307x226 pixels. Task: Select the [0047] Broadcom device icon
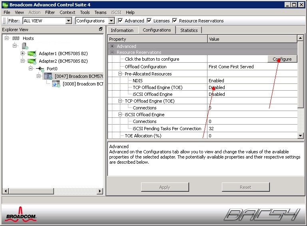[48, 76]
